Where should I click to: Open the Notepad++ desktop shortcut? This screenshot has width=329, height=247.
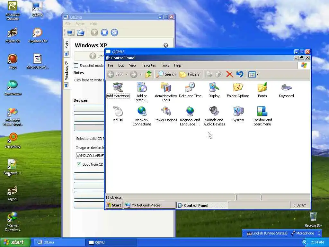pyautogui.click(x=13, y=167)
